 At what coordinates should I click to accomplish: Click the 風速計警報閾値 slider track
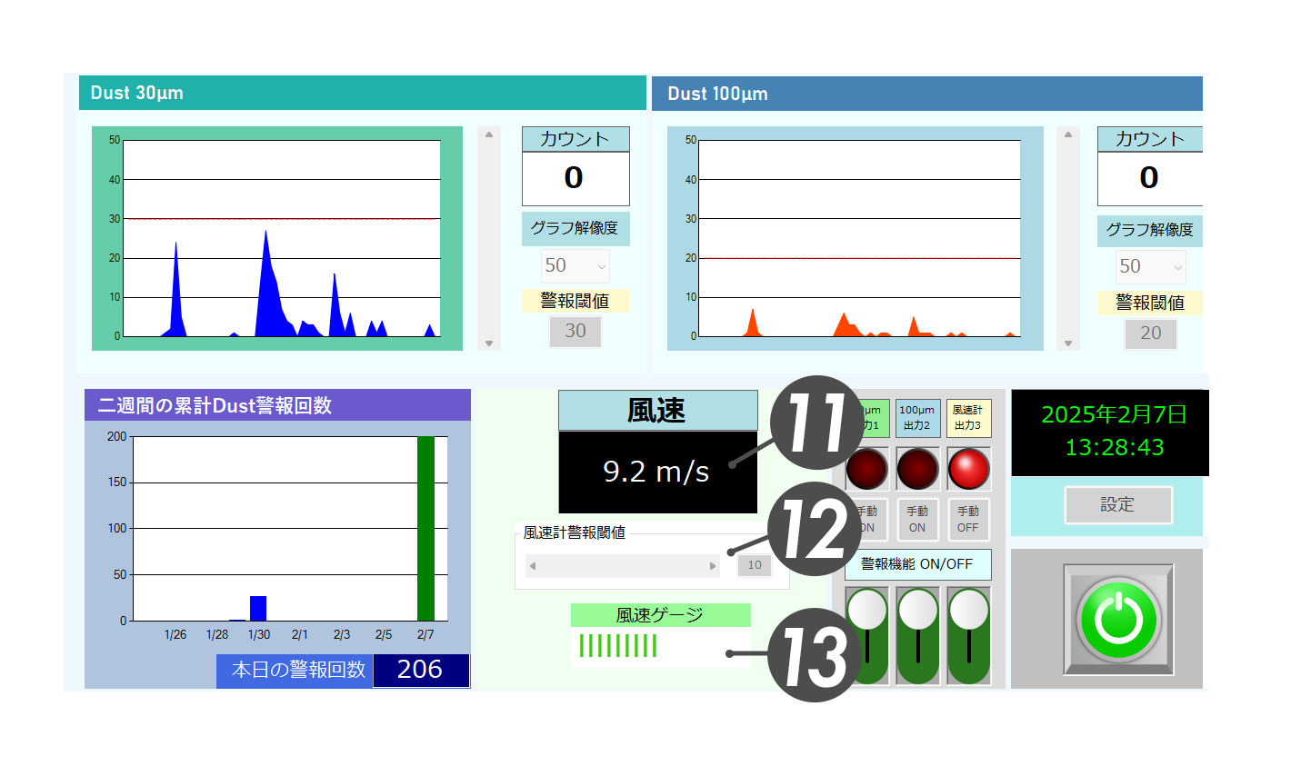pyautogui.click(x=623, y=566)
